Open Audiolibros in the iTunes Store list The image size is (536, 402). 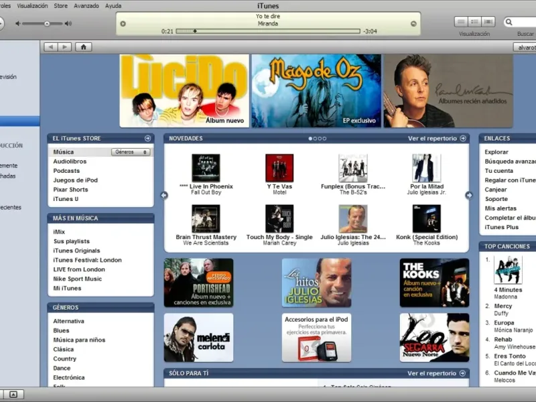click(70, 161)
